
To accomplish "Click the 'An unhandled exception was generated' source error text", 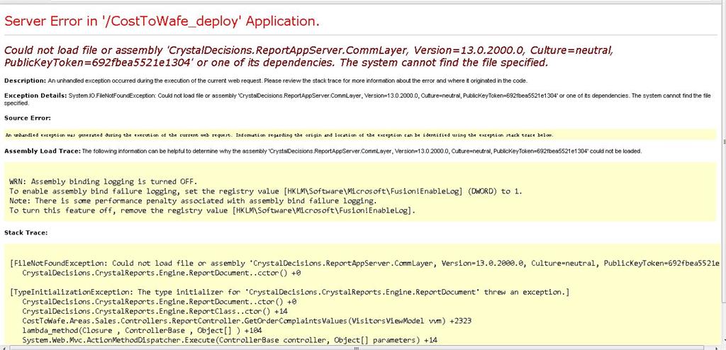I will (279, 135).
